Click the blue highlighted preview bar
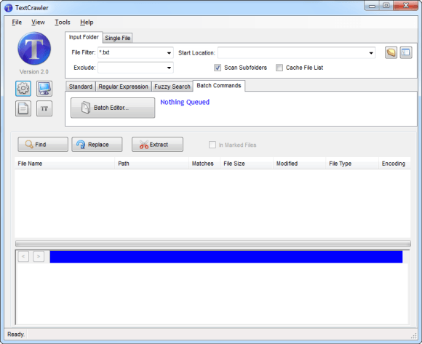The height and width of the screenshot is (344, 422). click(226, 257)
